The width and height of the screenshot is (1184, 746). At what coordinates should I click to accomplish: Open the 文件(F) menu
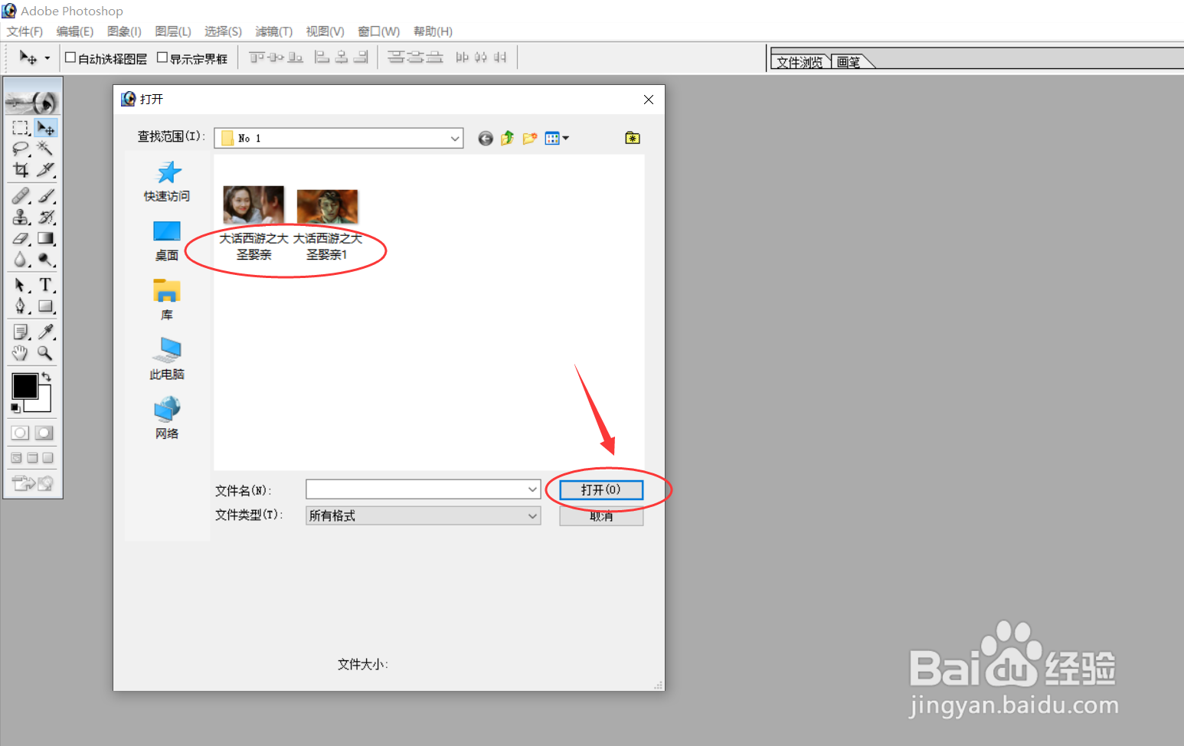(x=25, y=31)
